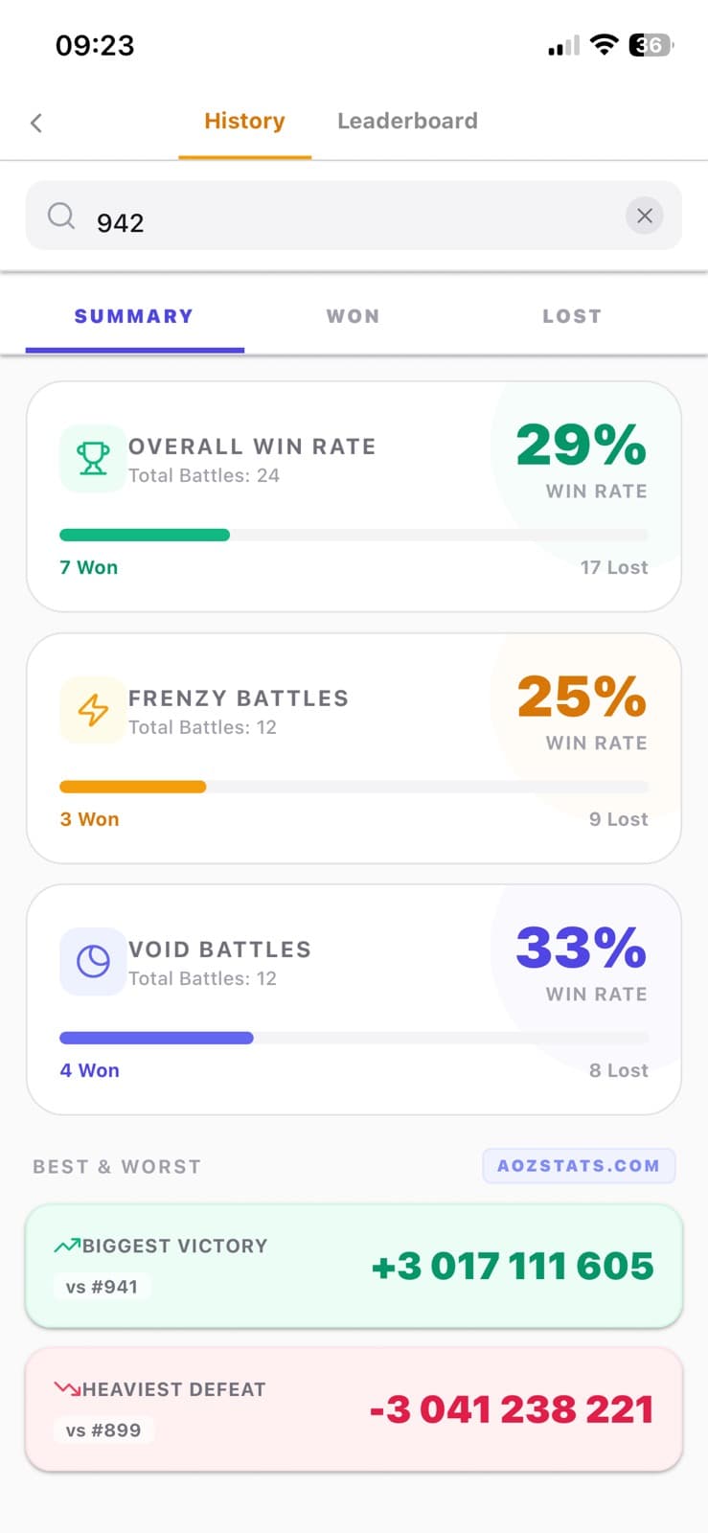Tap the Biggest Victory upward trend icon
This screenshot has height=1533, width=708.
[67, 1246]
